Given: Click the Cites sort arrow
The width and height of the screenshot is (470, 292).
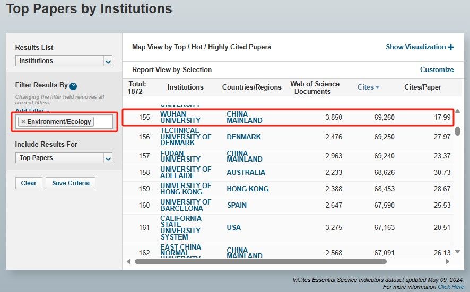Looking at the screenshot, I should click(x=378, y=87).
